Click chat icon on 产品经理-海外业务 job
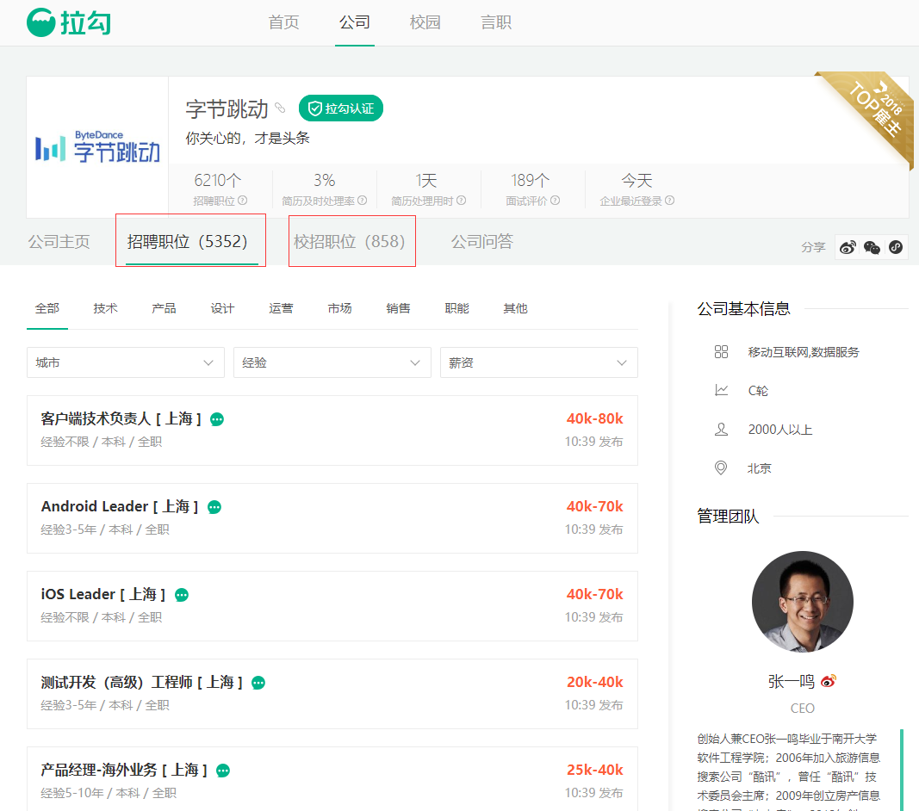 pyautogui.click(x=223, y=771)
